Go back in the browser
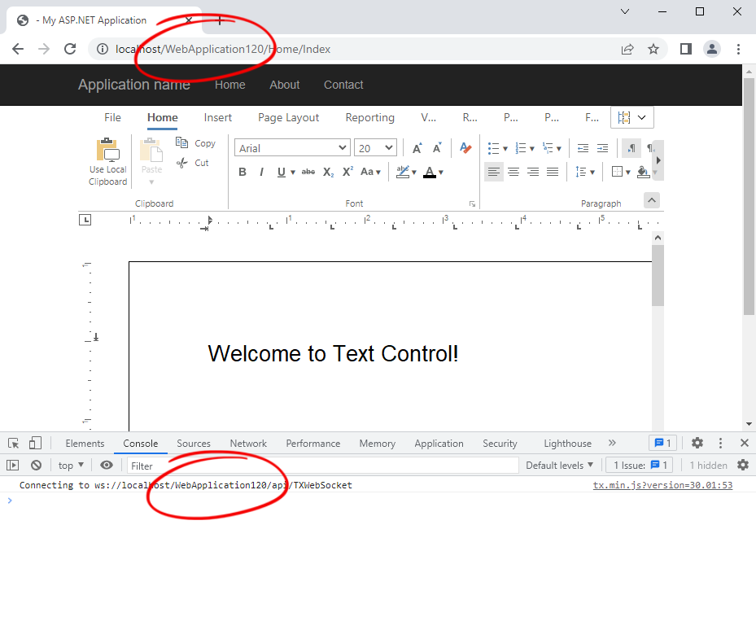The height and width of the screenshot is (643, 756). click(x=18, y=49)
